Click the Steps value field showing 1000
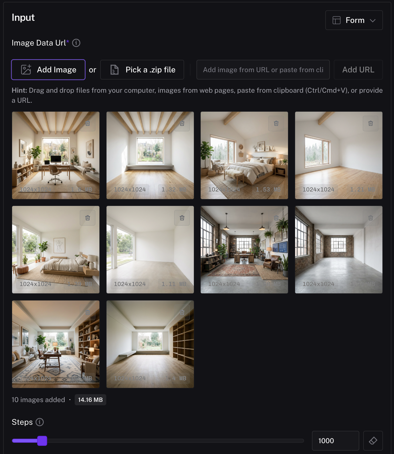The image size is (394, 454). click(x=336, y=441)
